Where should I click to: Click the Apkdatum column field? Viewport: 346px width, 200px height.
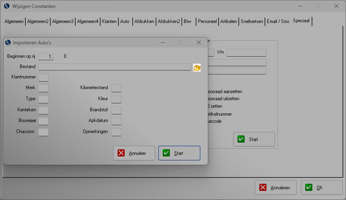pyautogui.click(x=116, y=121)
